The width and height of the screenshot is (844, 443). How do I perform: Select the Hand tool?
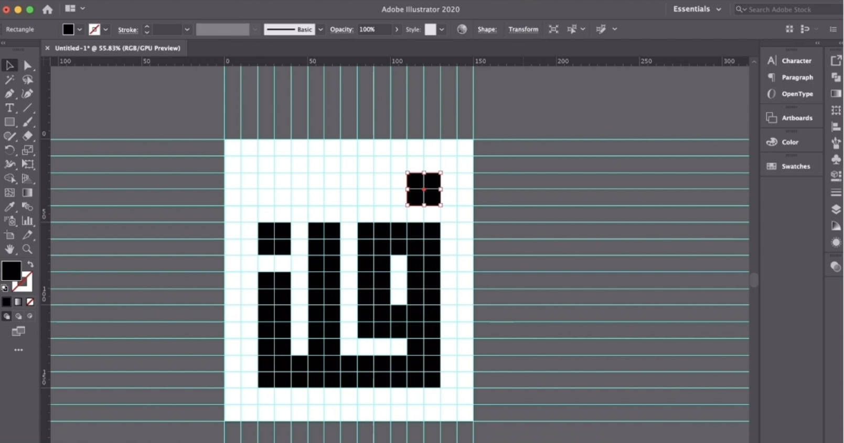9,249
